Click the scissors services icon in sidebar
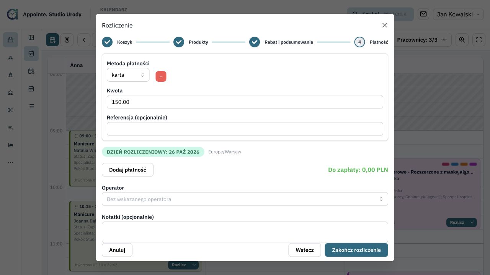Screen dimensions: 490x275 10,110
